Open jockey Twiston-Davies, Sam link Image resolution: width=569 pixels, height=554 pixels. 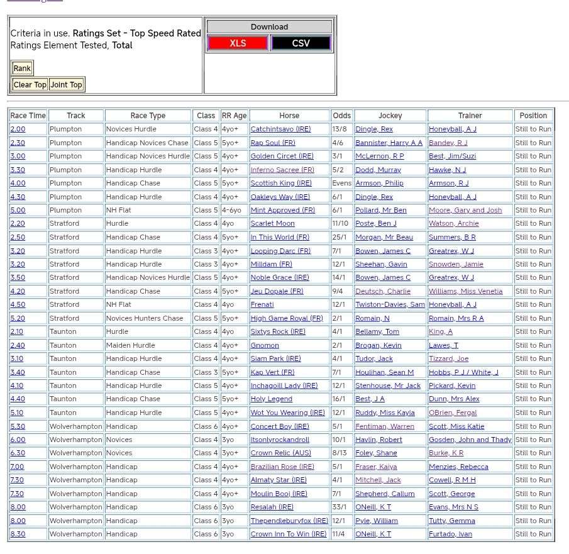point(390,304)
